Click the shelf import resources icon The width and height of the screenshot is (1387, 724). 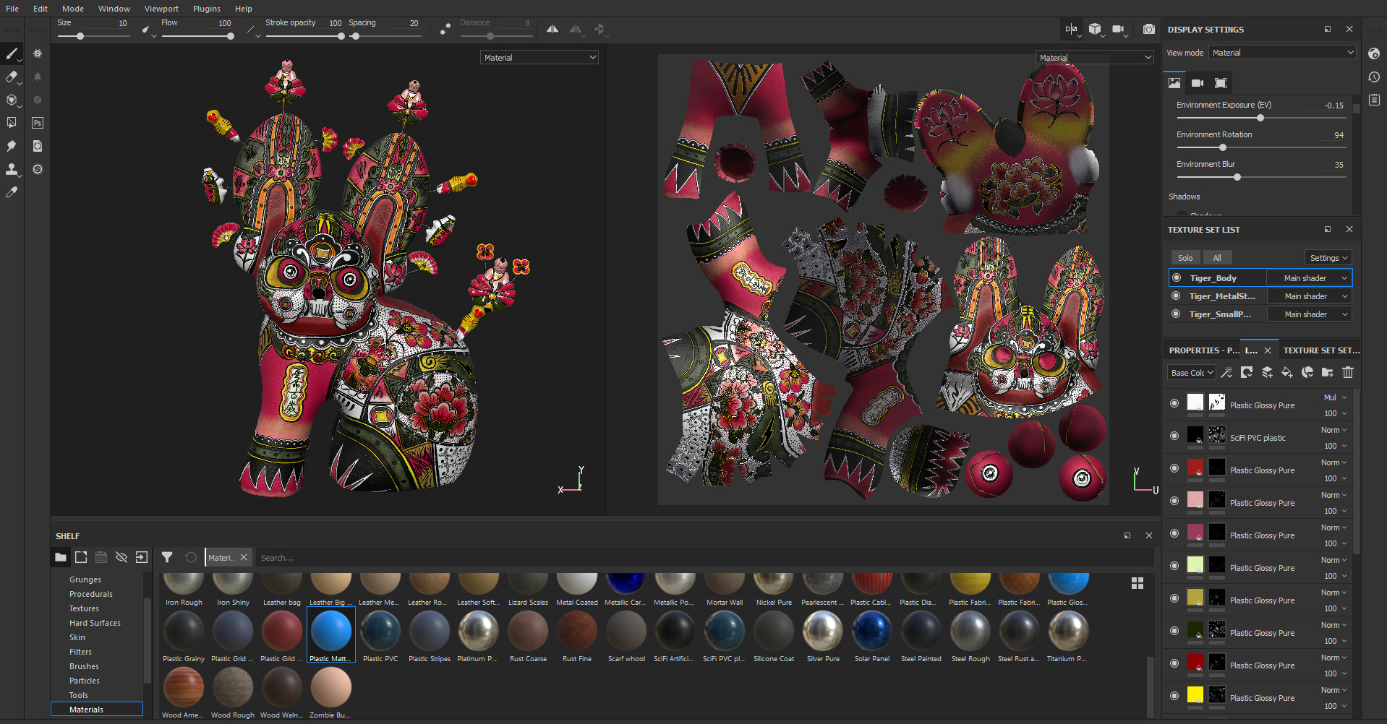[142, 557]
